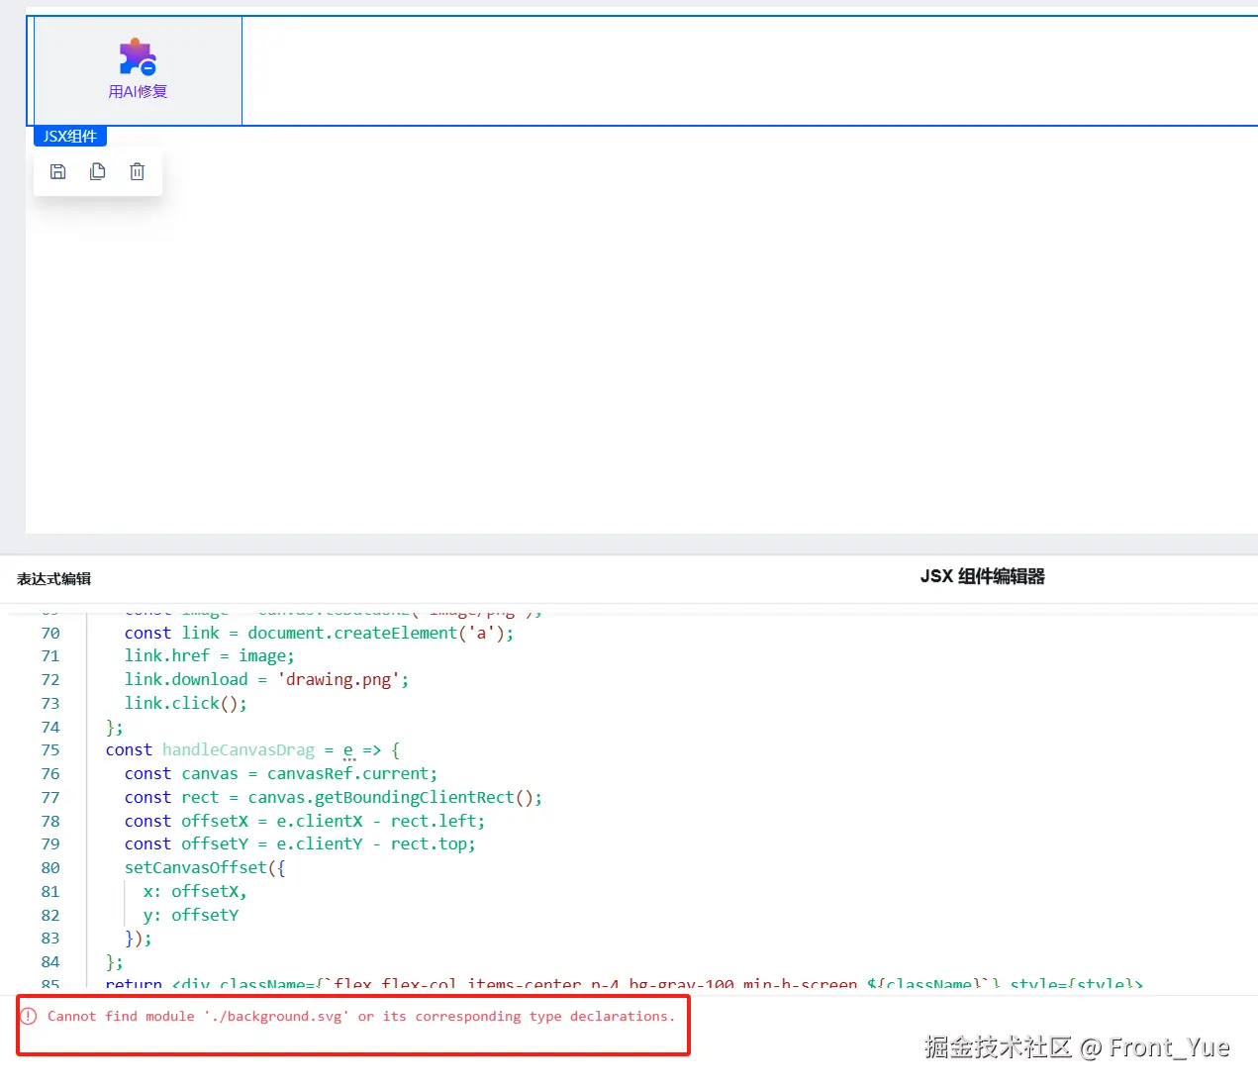
Task: Click the JSX 组件编辑器 heading
Action: (x=982, y=576)
